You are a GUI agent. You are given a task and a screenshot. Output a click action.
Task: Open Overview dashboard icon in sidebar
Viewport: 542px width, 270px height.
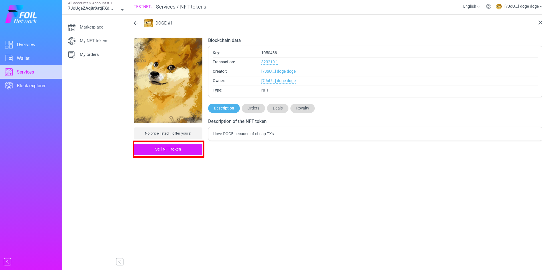tap(9, 44)
